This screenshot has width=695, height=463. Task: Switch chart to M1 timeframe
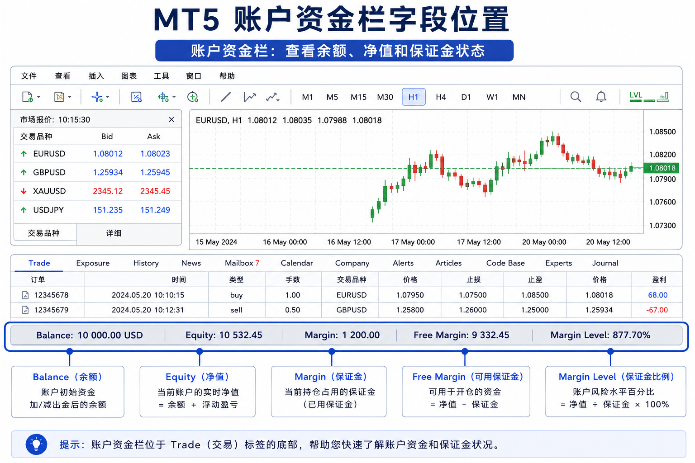[x=308, y=97]
